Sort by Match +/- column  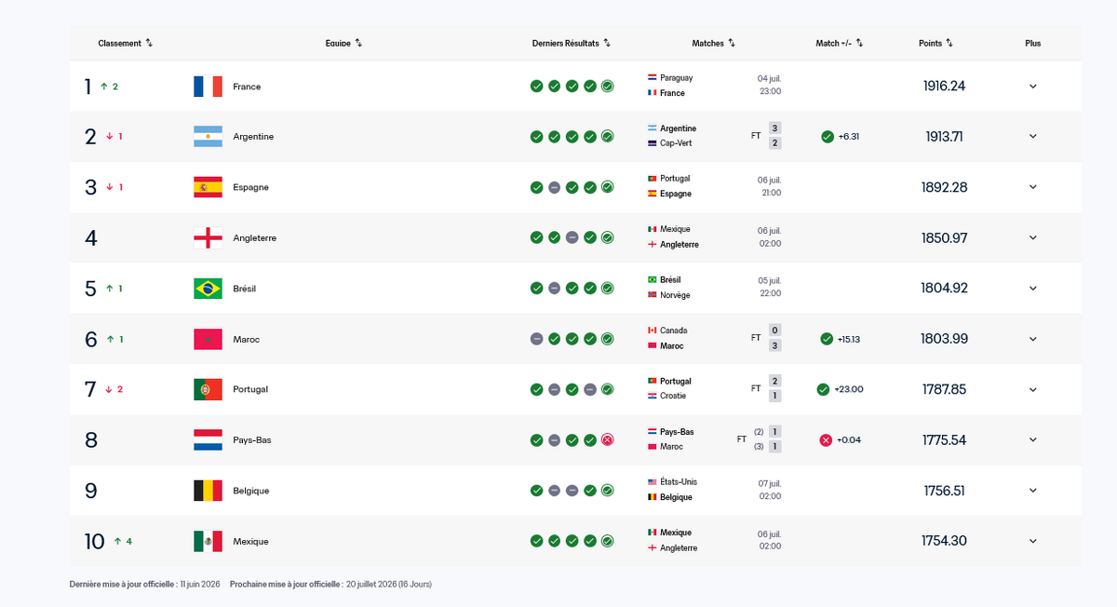click(x=840, y=43)
